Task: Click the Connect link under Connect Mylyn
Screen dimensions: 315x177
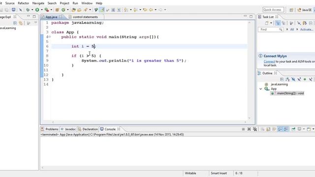Action: pyautogui.click(x=269, y=61)
